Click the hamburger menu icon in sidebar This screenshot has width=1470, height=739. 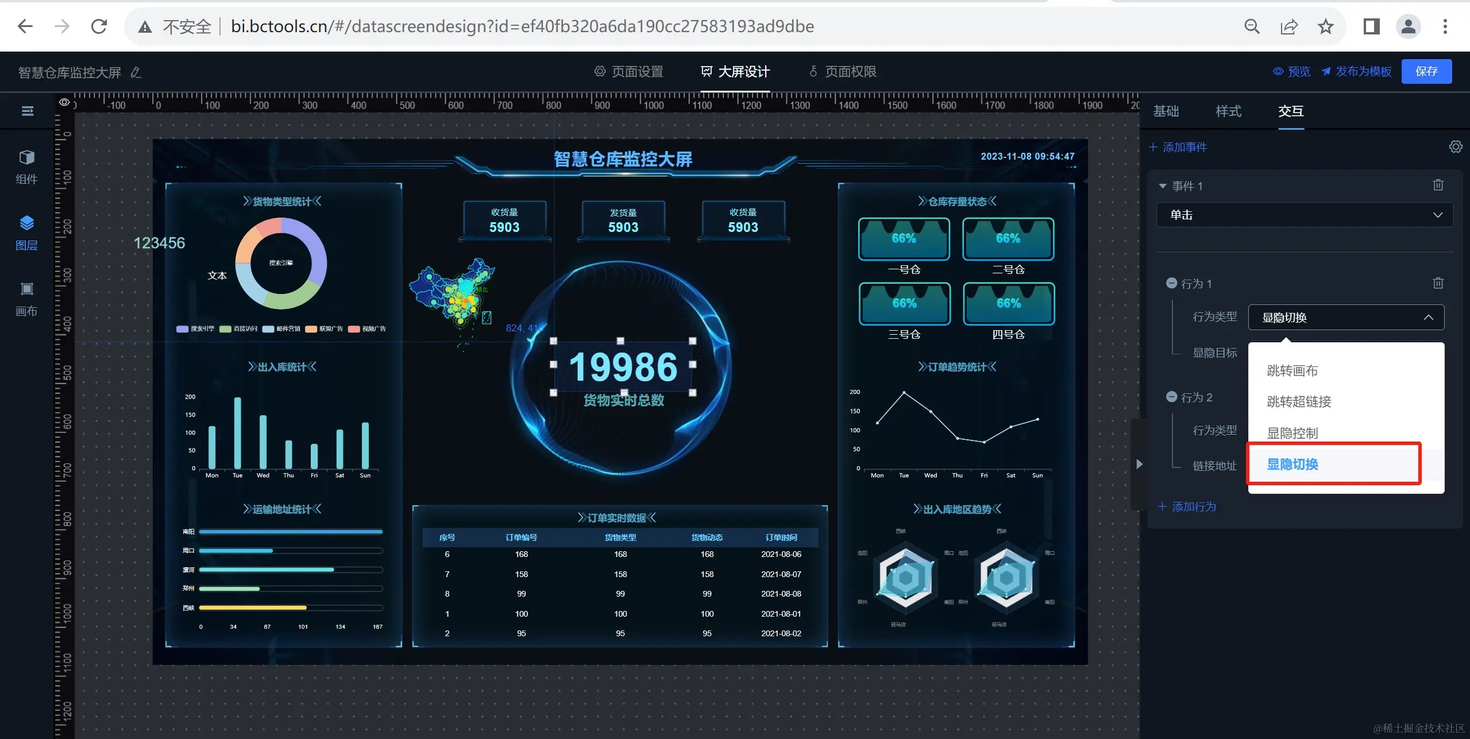point(28,111)
